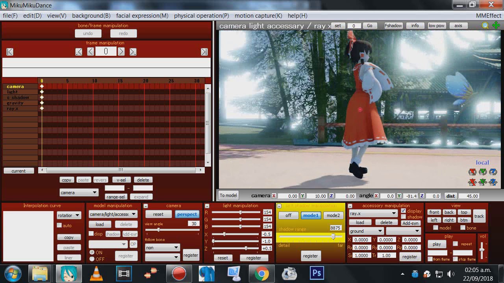Enable from flame checkbox
This screenshot has height=283, width=504.
[430, 259]
